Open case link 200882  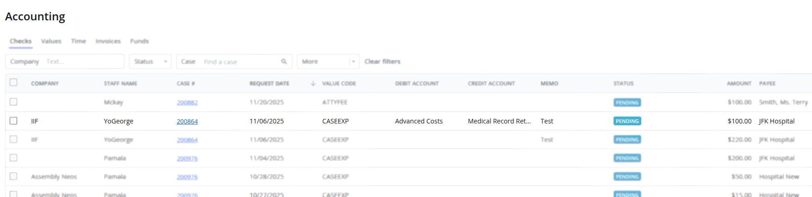187,103
